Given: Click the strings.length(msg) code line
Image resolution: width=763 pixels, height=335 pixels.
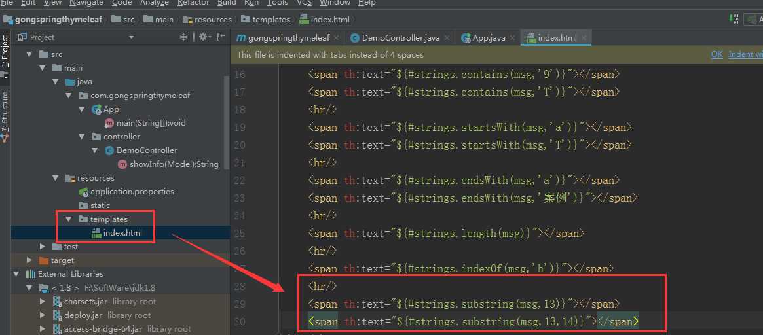Looking at the screenshot, I should [446, 234].
